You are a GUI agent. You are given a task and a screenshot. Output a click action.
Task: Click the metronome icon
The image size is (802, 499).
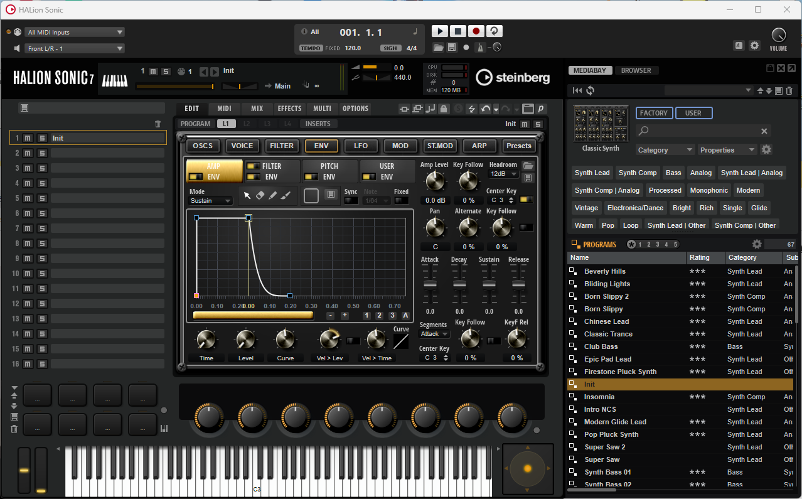coord(481,48)
